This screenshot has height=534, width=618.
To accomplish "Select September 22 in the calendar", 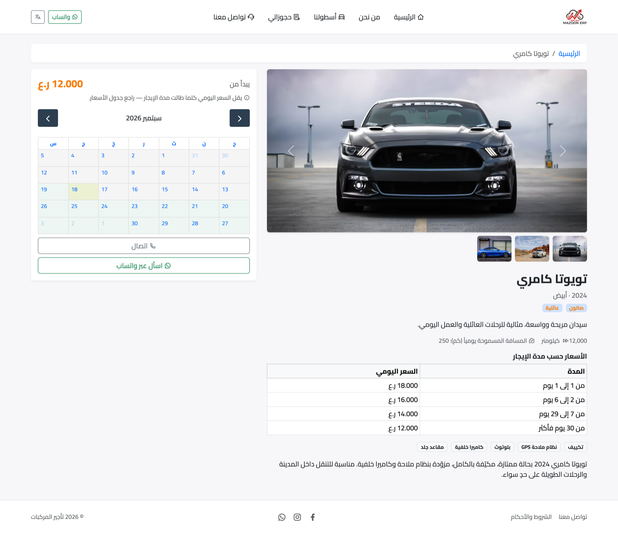I will (x=174, y=208).
